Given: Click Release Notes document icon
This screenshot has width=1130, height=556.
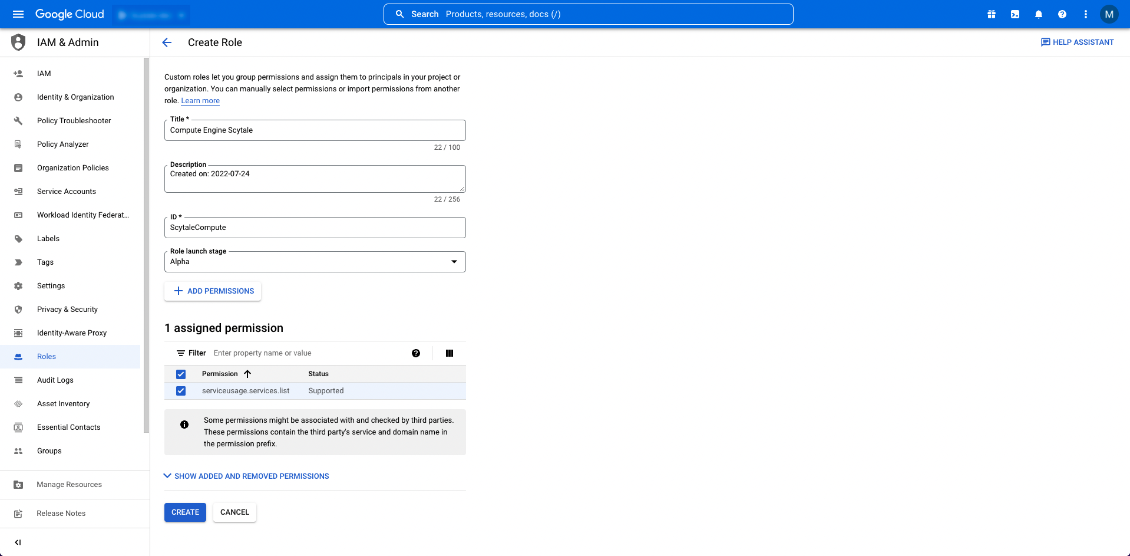Looking at the screenshot, I should click(18, 514).
